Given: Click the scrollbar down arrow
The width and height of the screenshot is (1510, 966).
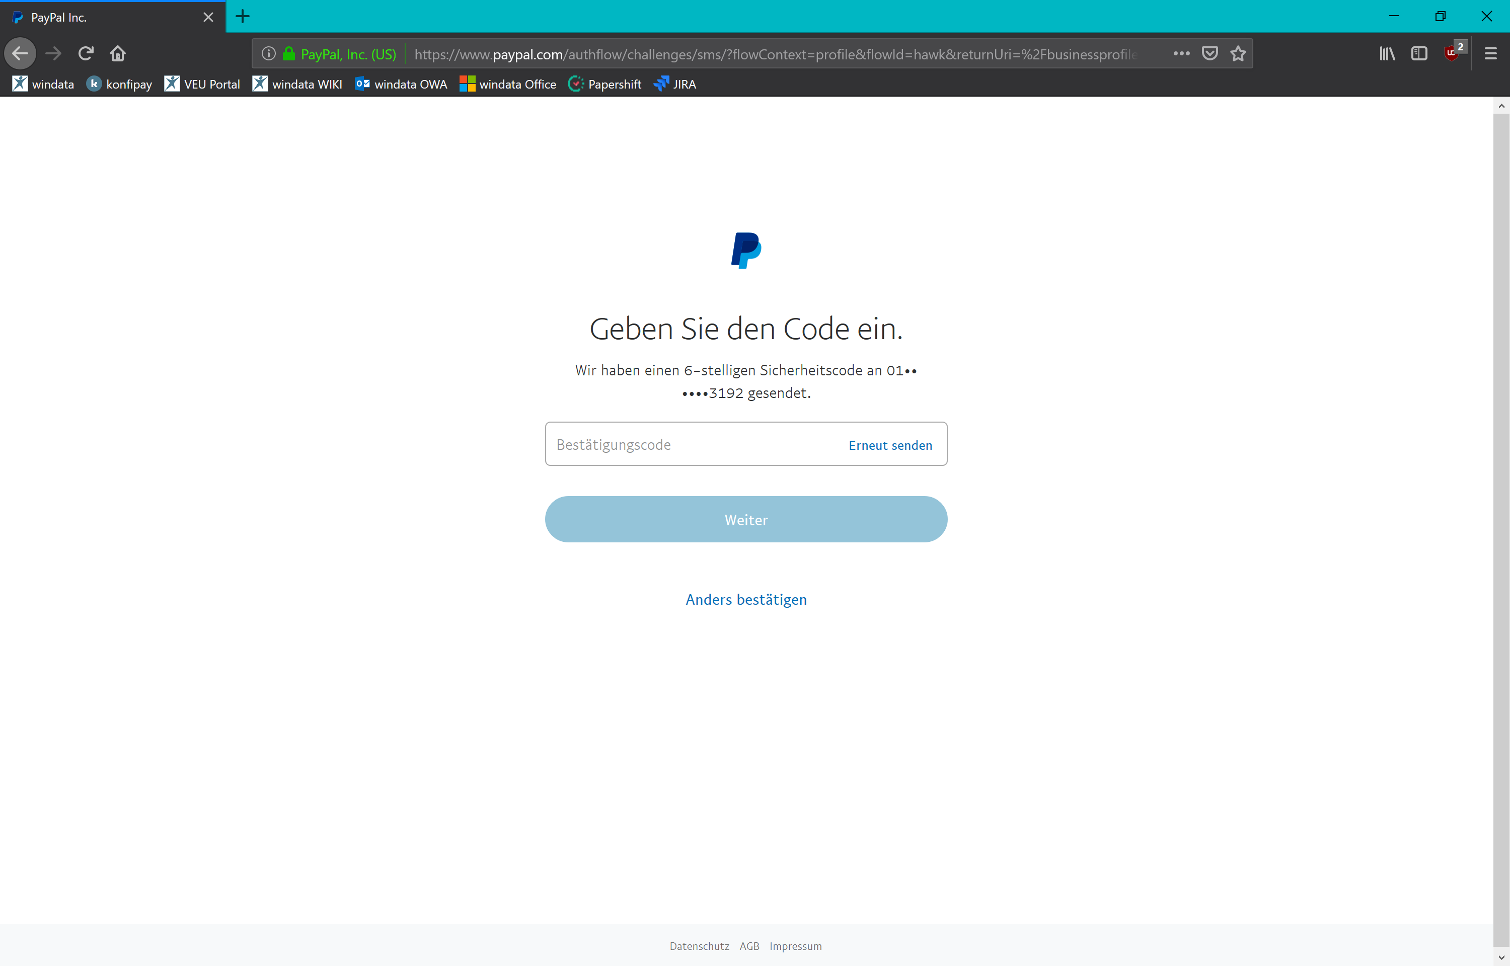Looking at the screenshot, I should coord(1500,957).
